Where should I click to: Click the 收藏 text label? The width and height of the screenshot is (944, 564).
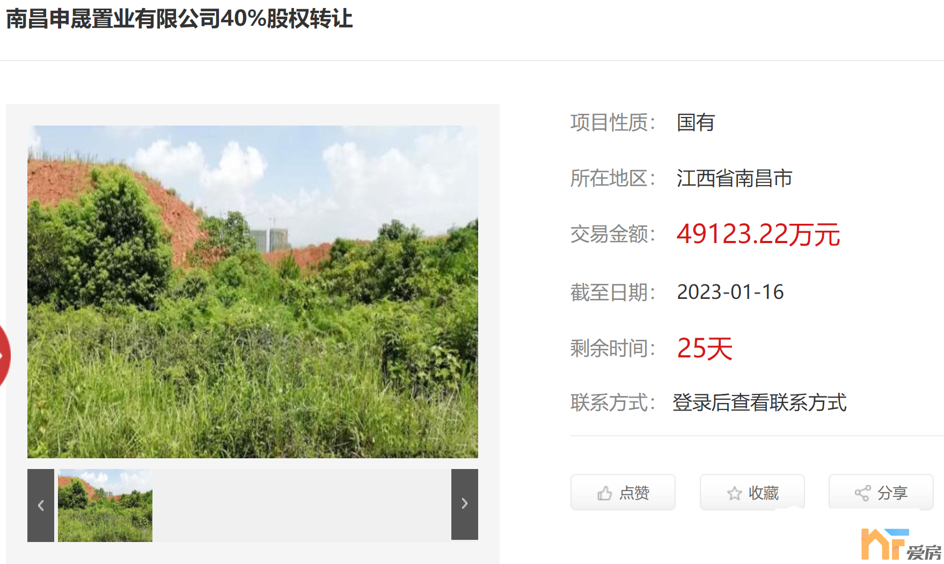764,493
